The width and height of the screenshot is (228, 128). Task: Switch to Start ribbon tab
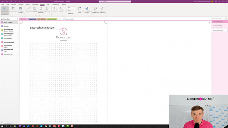[8, 5]
